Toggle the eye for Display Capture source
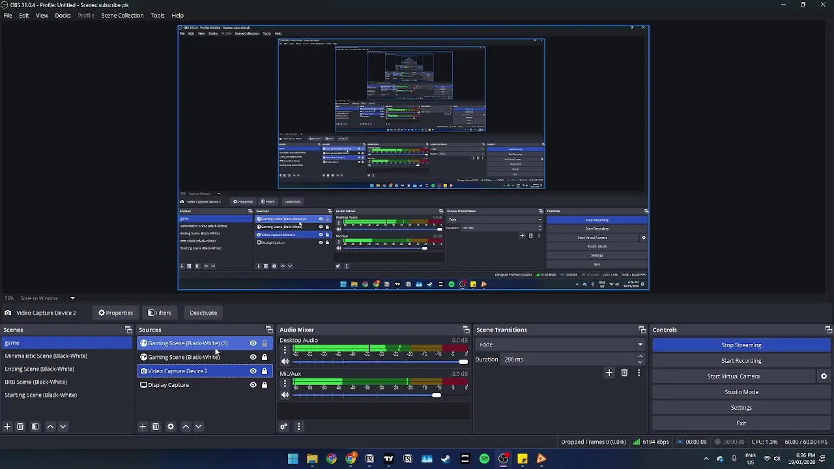Screen dimensions: 834x469 253,385
